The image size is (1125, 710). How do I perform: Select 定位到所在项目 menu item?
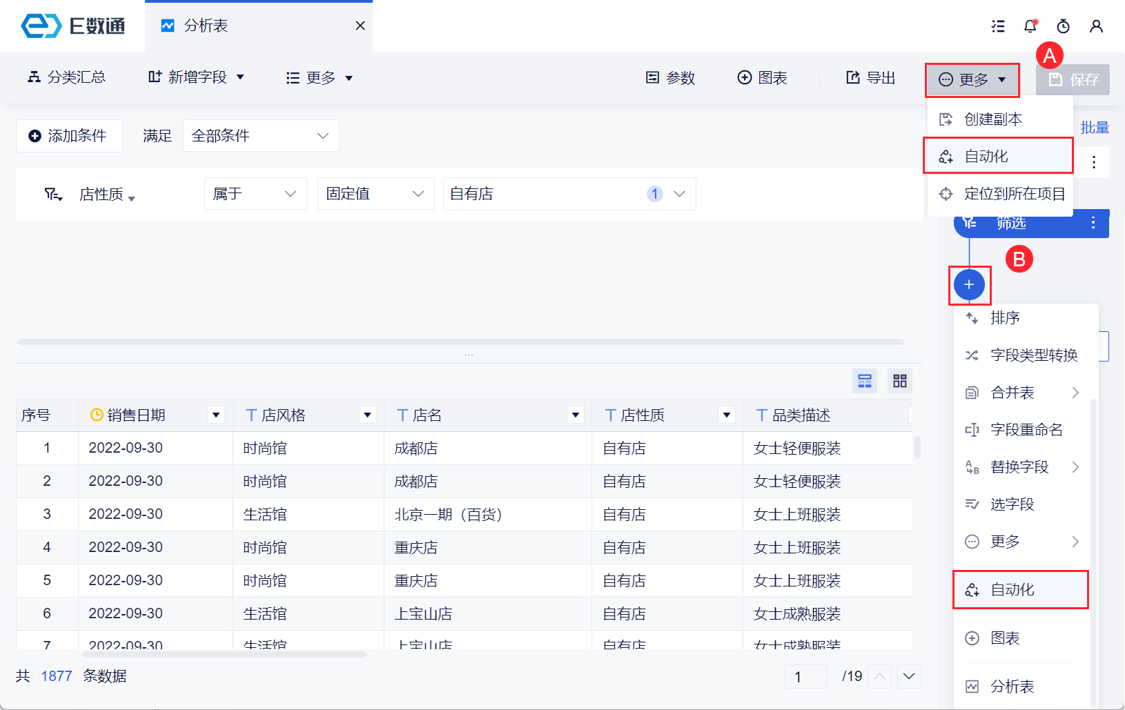tap(1000, 194)
